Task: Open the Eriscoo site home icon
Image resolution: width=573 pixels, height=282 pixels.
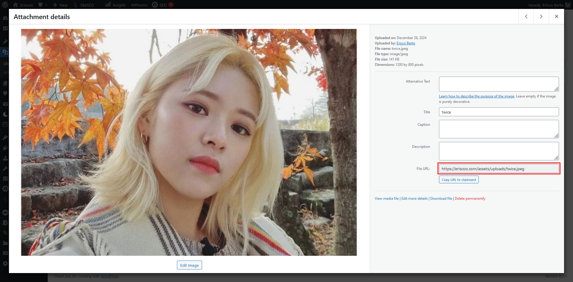Action: 16,5
